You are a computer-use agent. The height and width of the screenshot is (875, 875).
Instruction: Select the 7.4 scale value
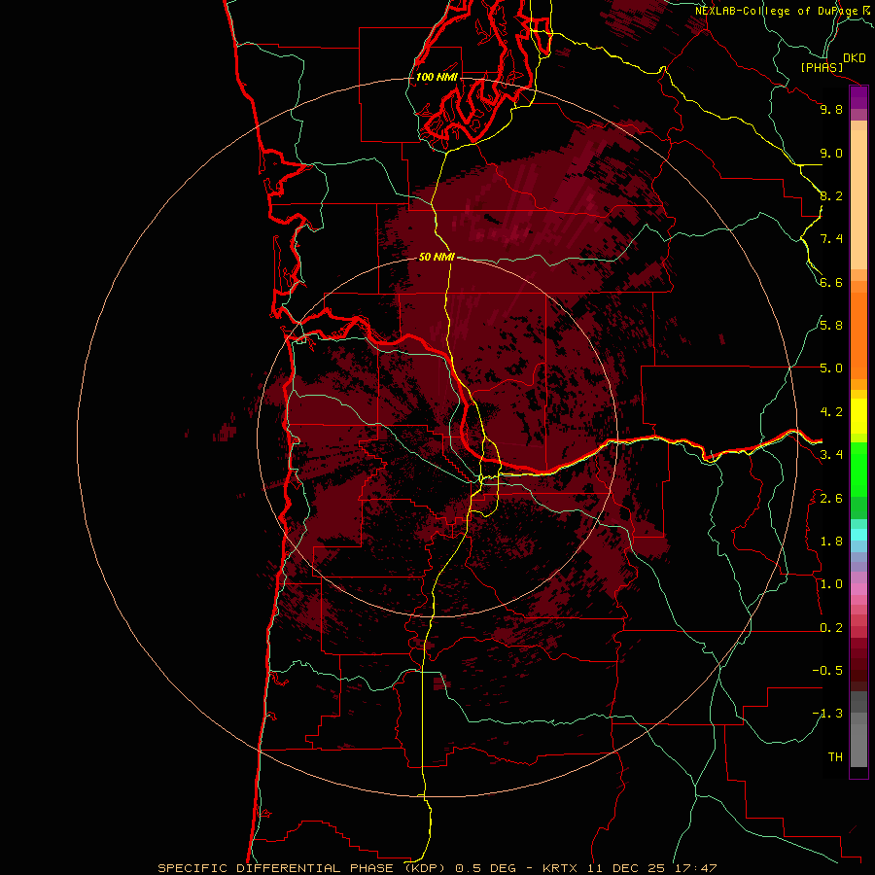click(831, 239)
